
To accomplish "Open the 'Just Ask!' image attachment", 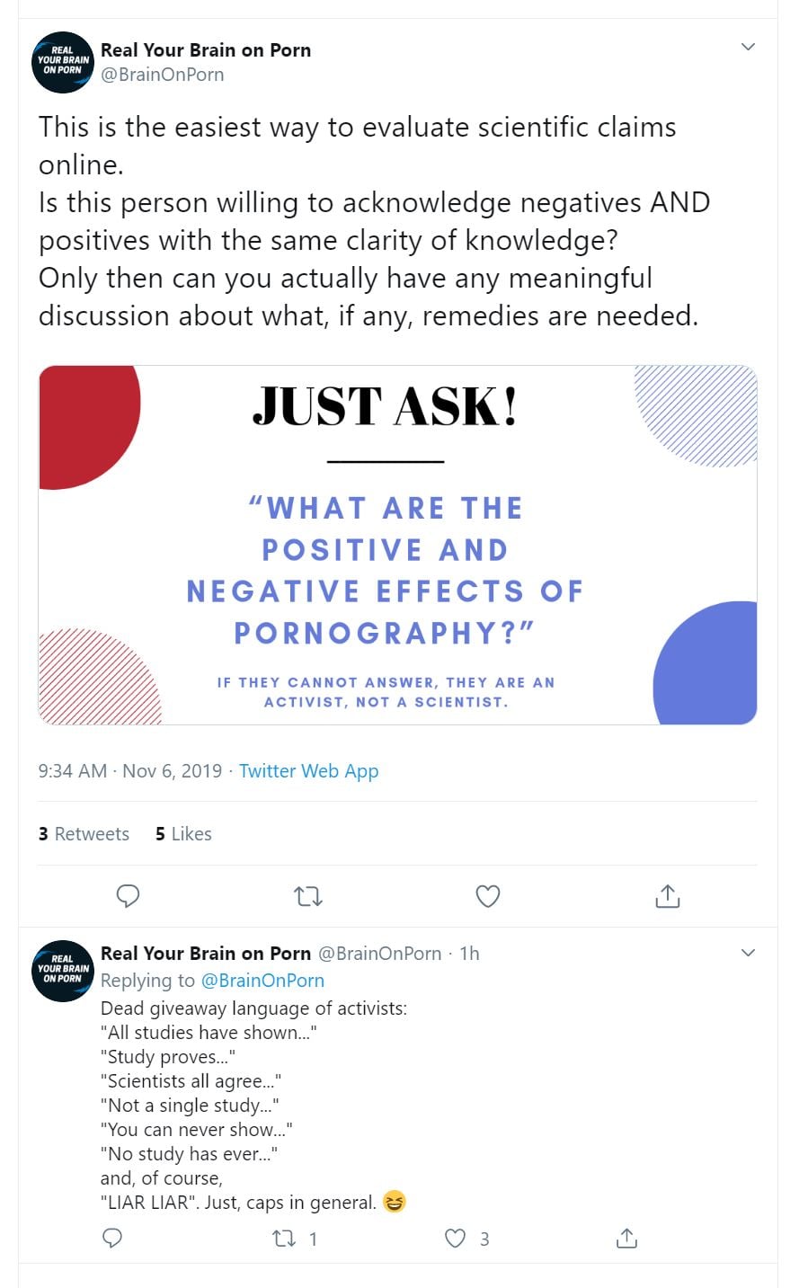I will (397, 545).
